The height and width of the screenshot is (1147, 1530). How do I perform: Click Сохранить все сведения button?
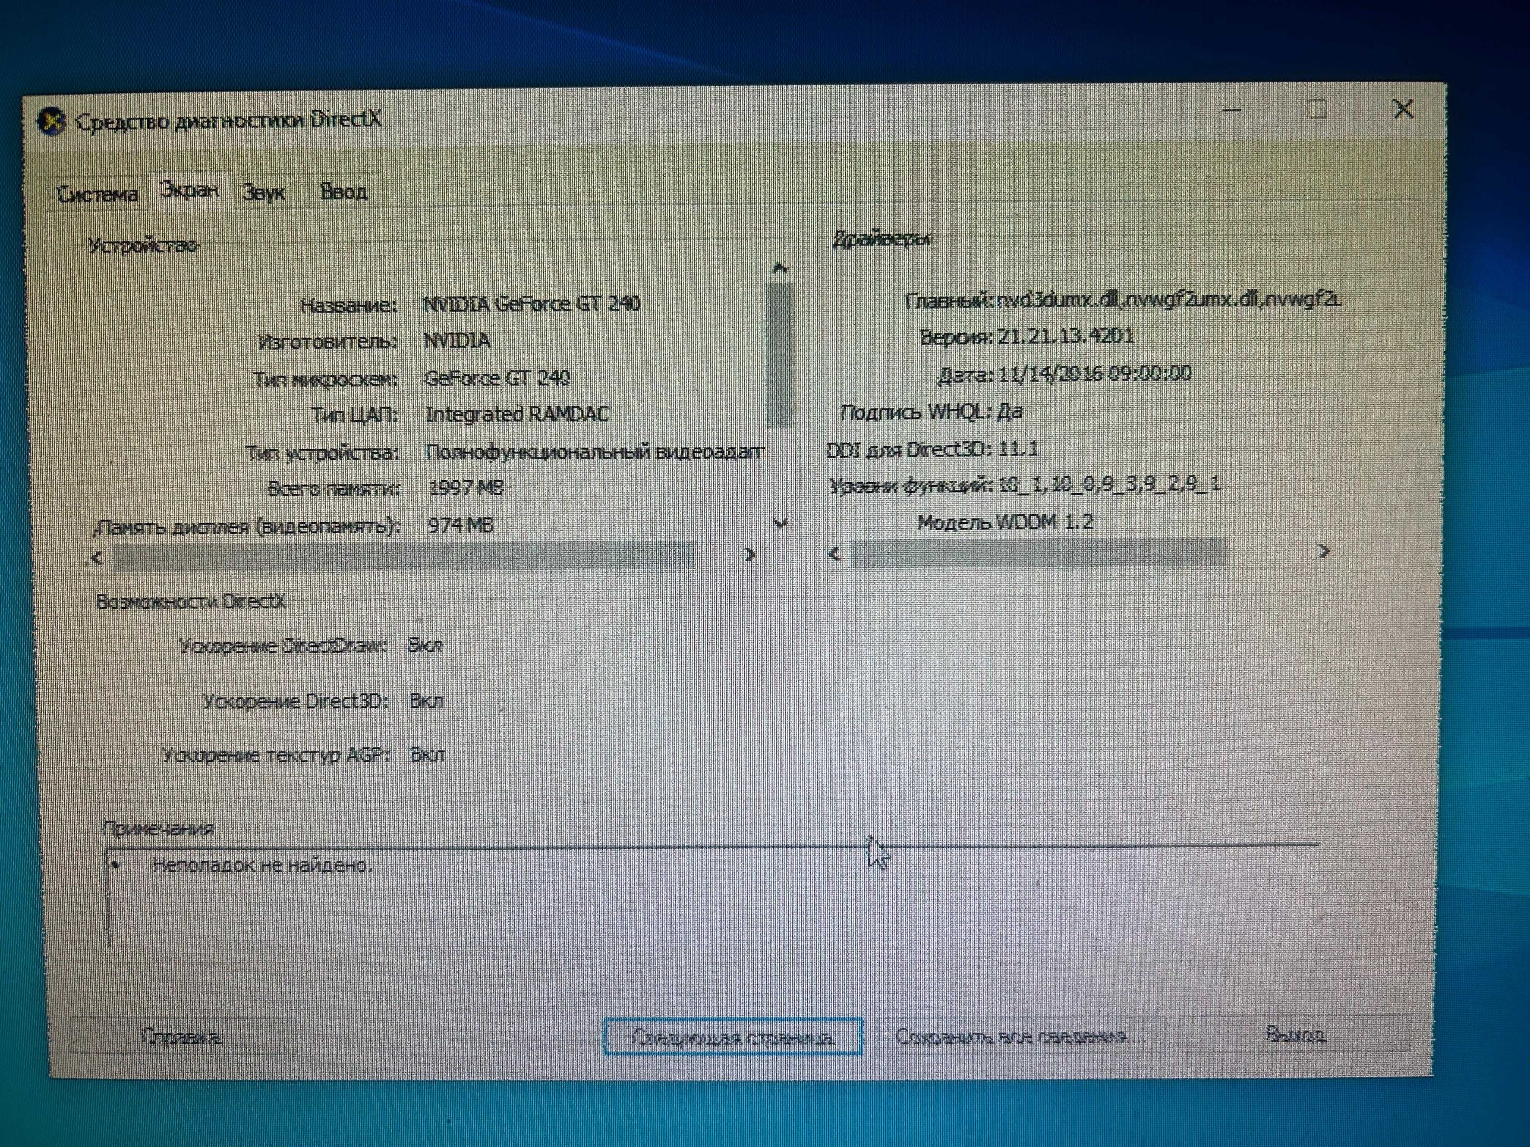(1020, 1036)
